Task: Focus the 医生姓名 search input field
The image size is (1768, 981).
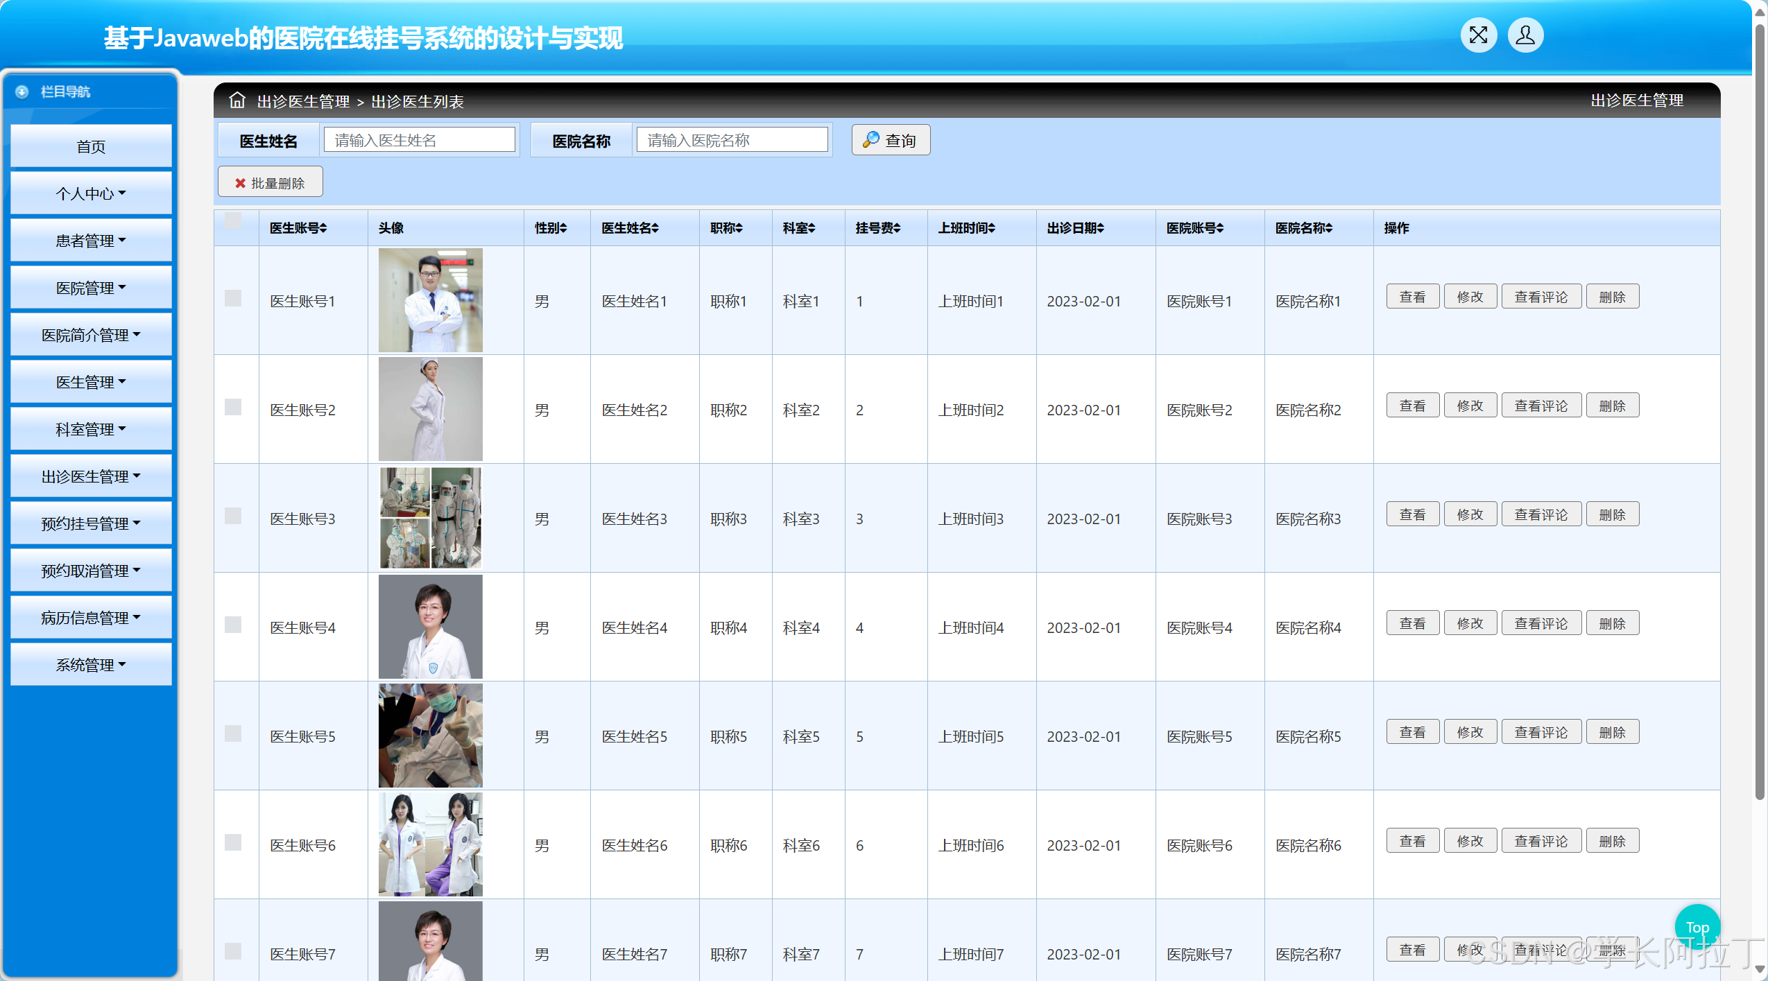Action: (x=419, y=140)
